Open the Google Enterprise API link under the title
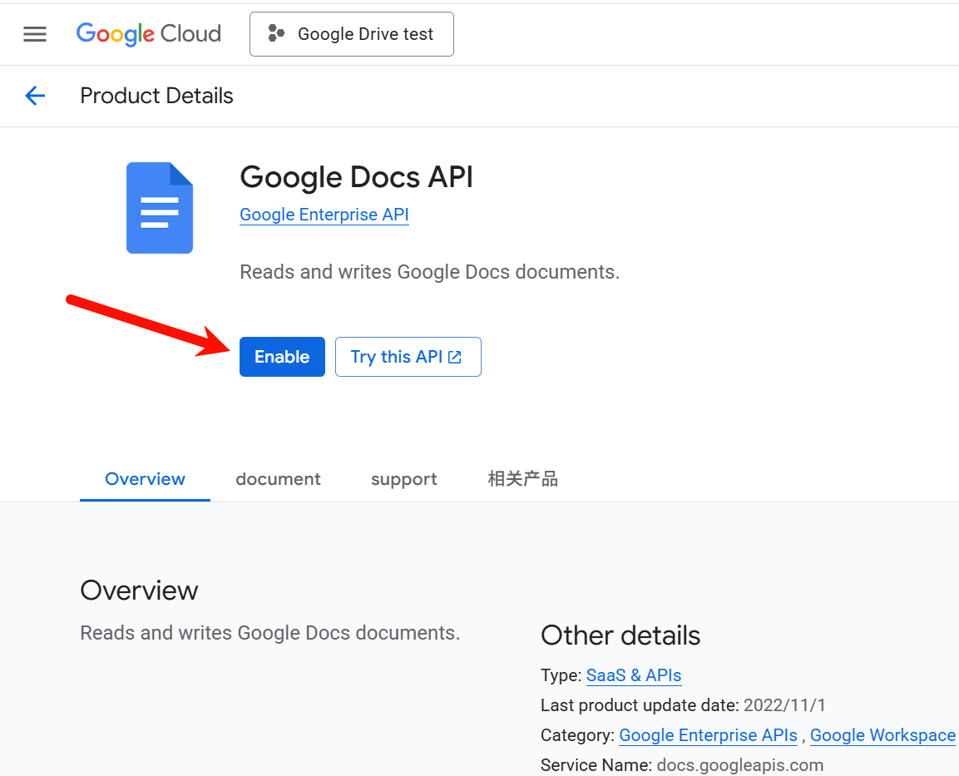This screenshot has width=959, height=776. [324, 215]
